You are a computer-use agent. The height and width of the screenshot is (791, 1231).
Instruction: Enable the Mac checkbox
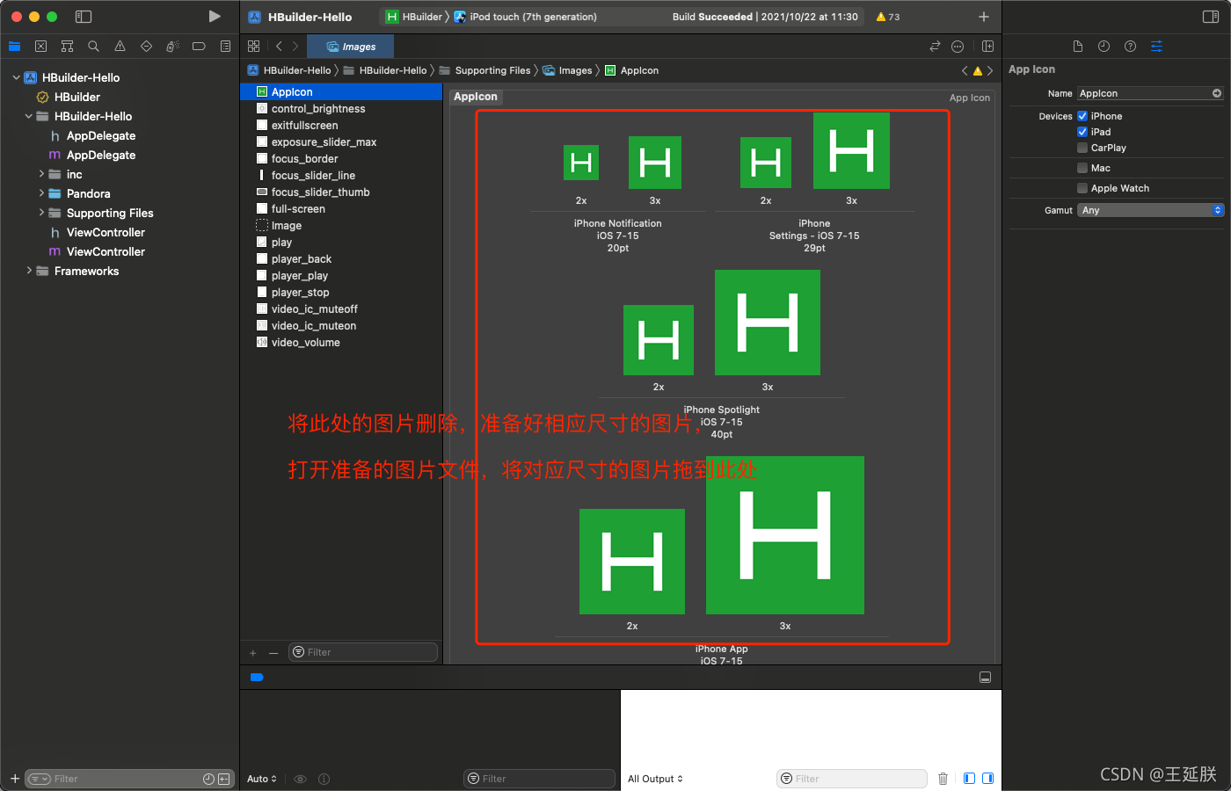(x=1082, y=168)
